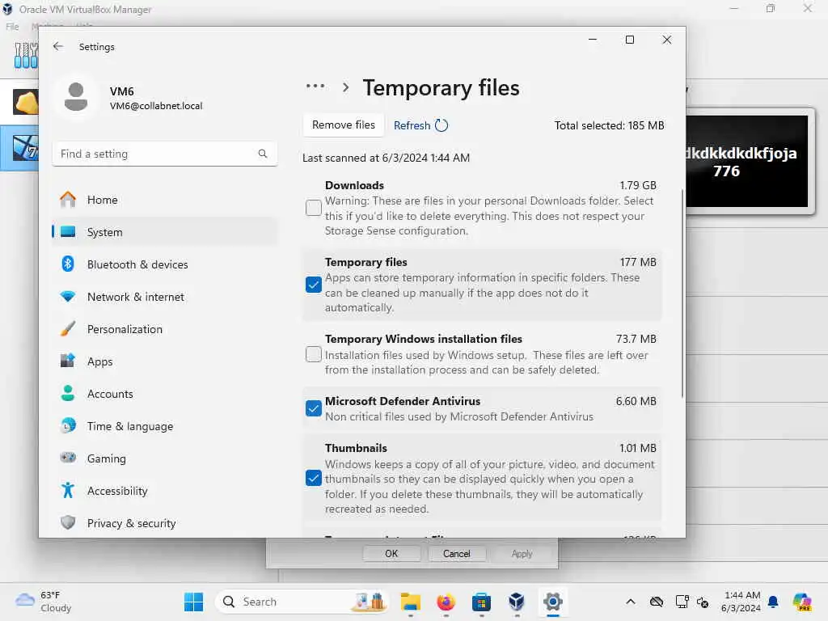The image size is (828, 621).
Task: Open Bluetooth & devices settings
Action: [x=165, y=264]
